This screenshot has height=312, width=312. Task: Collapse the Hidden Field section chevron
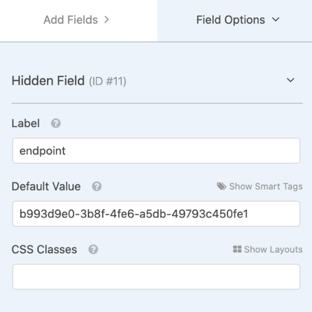coord(291,81)
